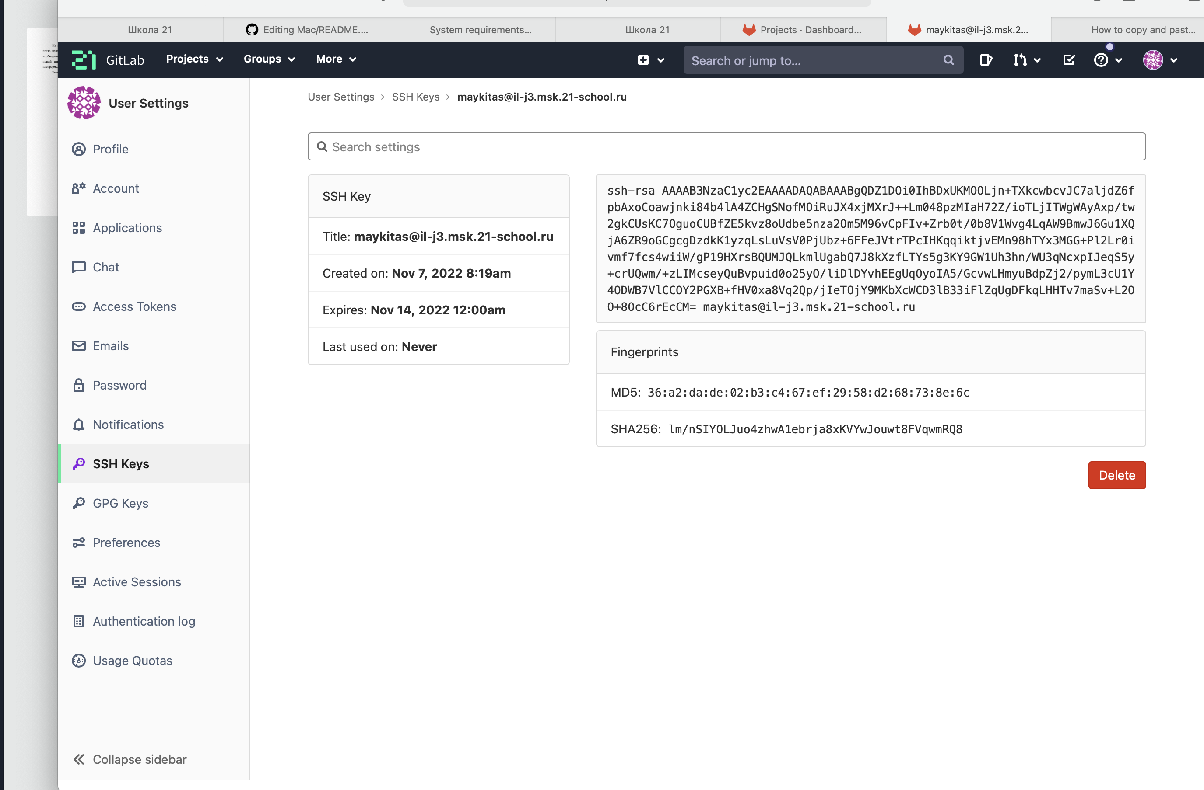Click the search magnifier icon in navbar
1204x790 pixels.
point(948,59)
